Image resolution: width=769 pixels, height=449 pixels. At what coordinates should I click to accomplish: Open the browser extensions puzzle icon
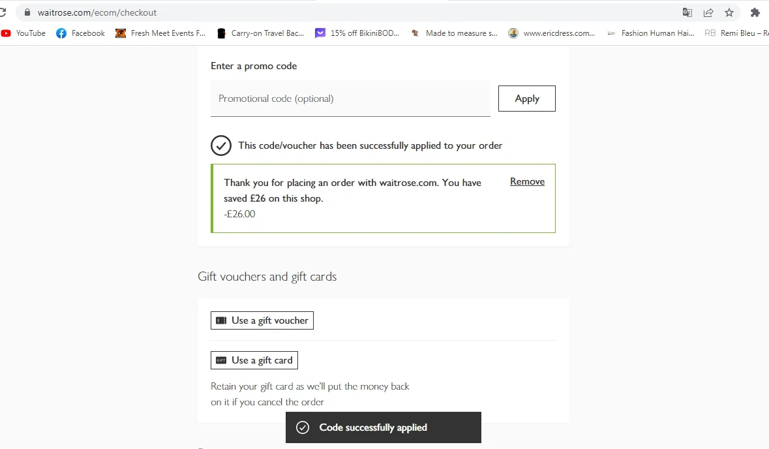click(755, 12)
